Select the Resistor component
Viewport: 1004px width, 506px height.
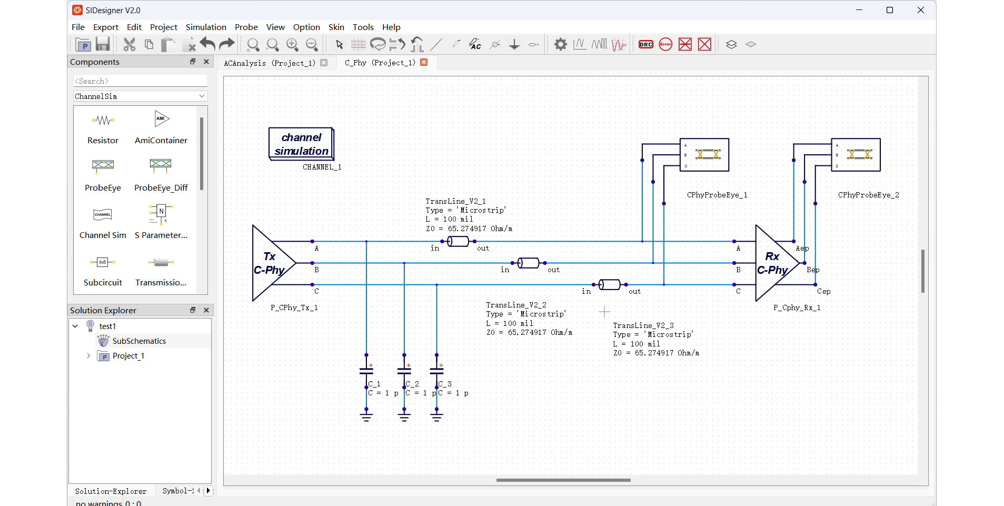click(103, 128)
